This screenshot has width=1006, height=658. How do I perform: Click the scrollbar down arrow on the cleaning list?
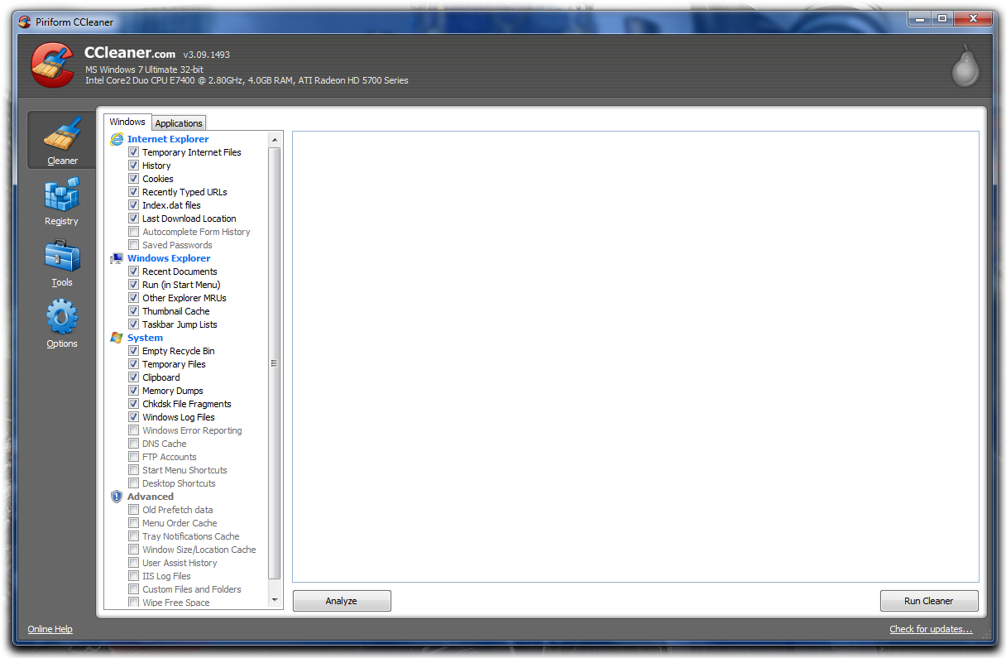[x=274, y=598]
